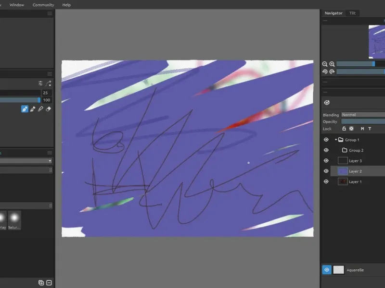Toggle visibility of Group 2
This screenshot has height=288, width=385.
[326, 150]
